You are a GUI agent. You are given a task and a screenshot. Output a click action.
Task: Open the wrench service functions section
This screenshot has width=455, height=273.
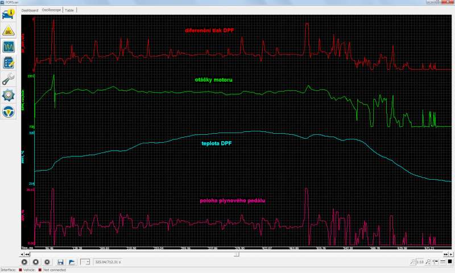[x=9, y=78]
